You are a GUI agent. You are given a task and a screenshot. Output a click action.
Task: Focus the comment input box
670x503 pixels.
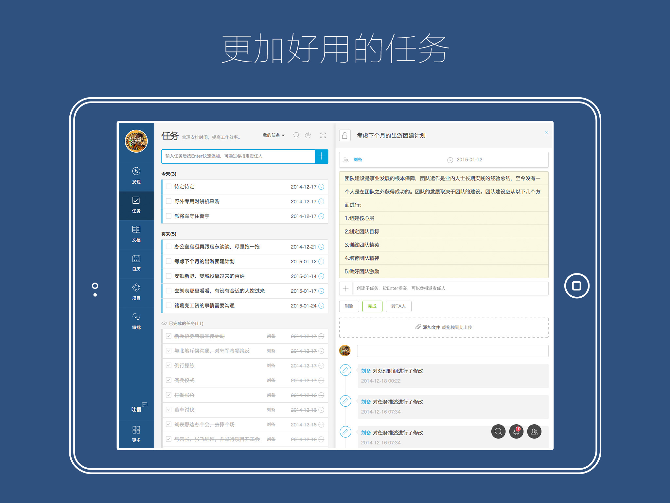pos(452,351)
